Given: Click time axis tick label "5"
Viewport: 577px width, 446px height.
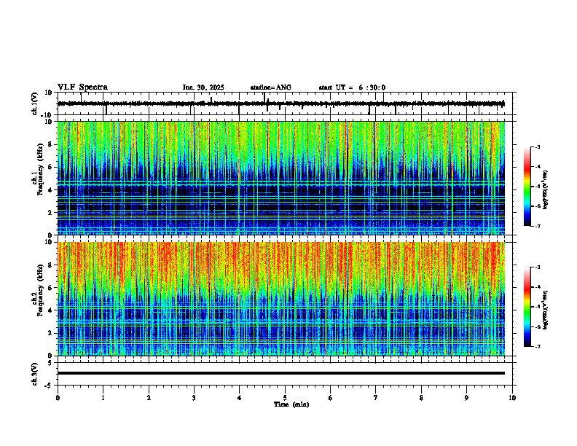Looking at the screenshot, I should [285, 398].
